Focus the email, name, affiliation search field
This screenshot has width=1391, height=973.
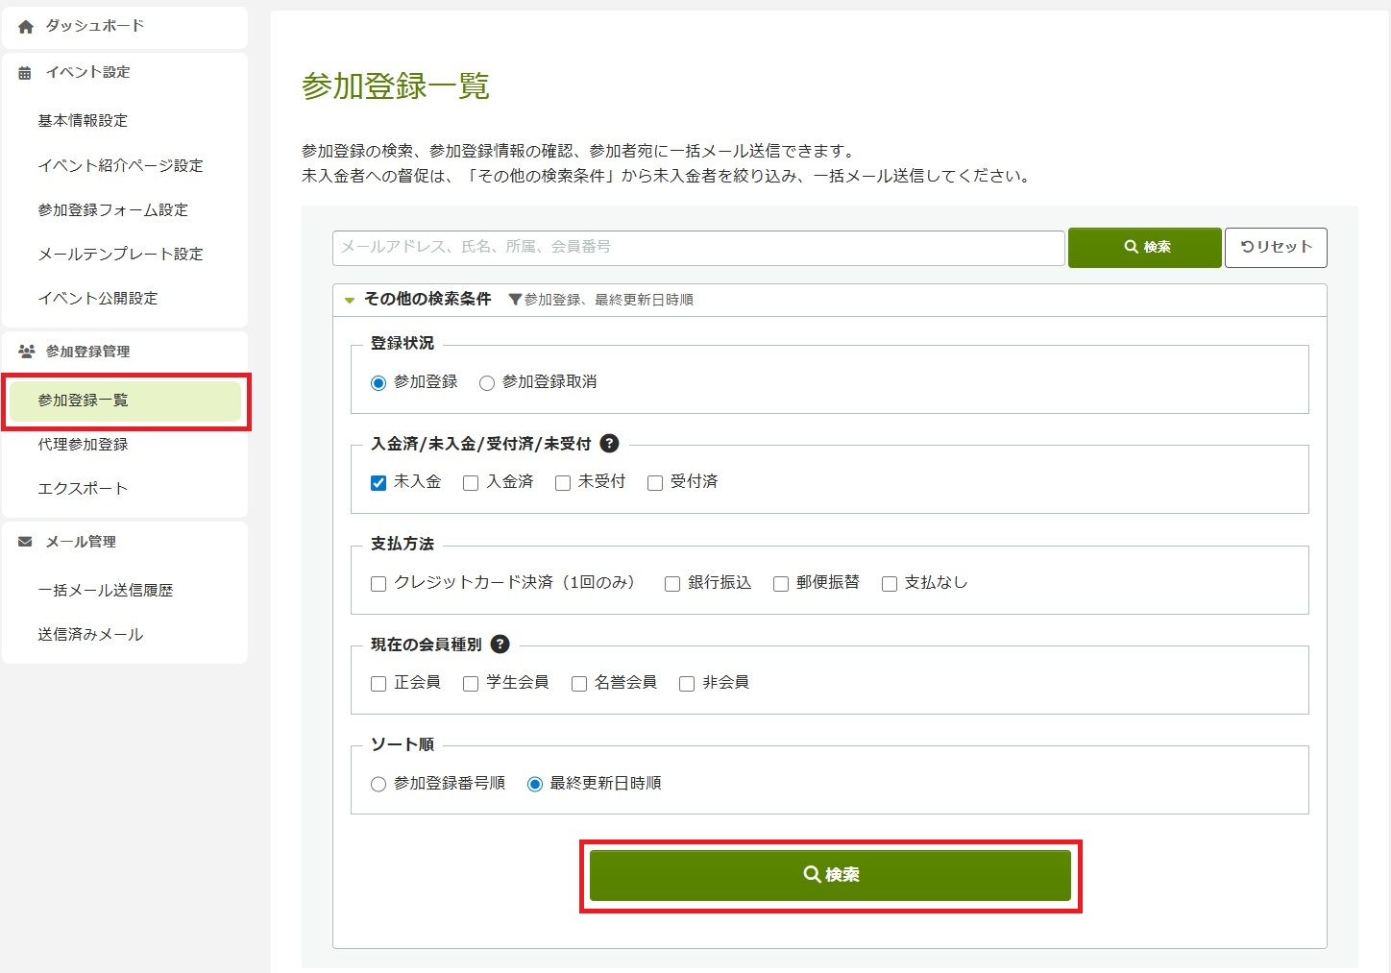[698, 248]
